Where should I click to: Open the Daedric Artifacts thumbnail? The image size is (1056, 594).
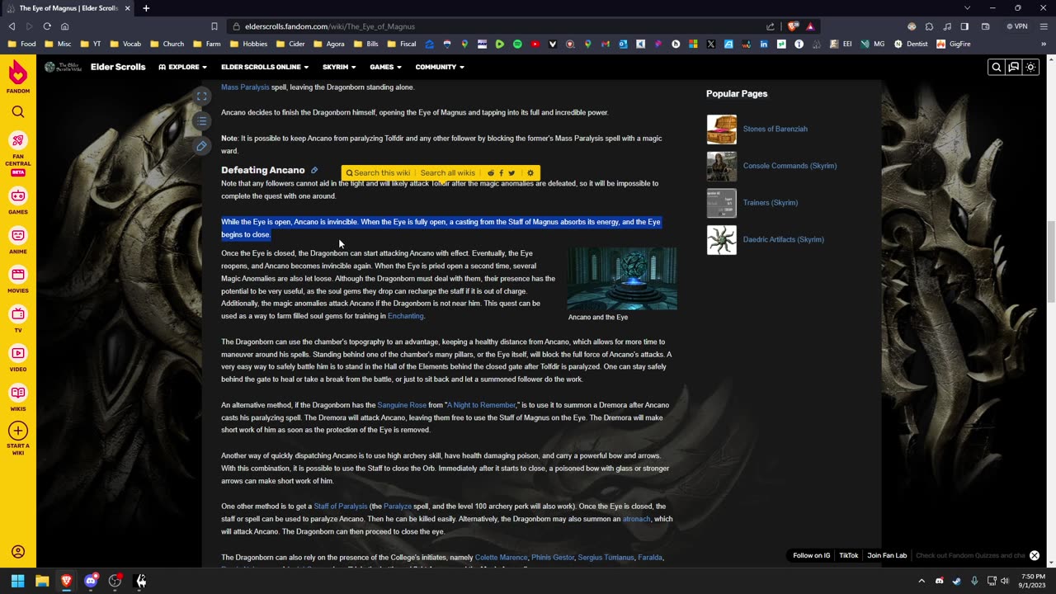pyautogui.click(x=722, y=240)
